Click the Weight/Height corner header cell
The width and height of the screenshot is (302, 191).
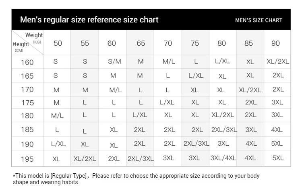pos(27,43)
